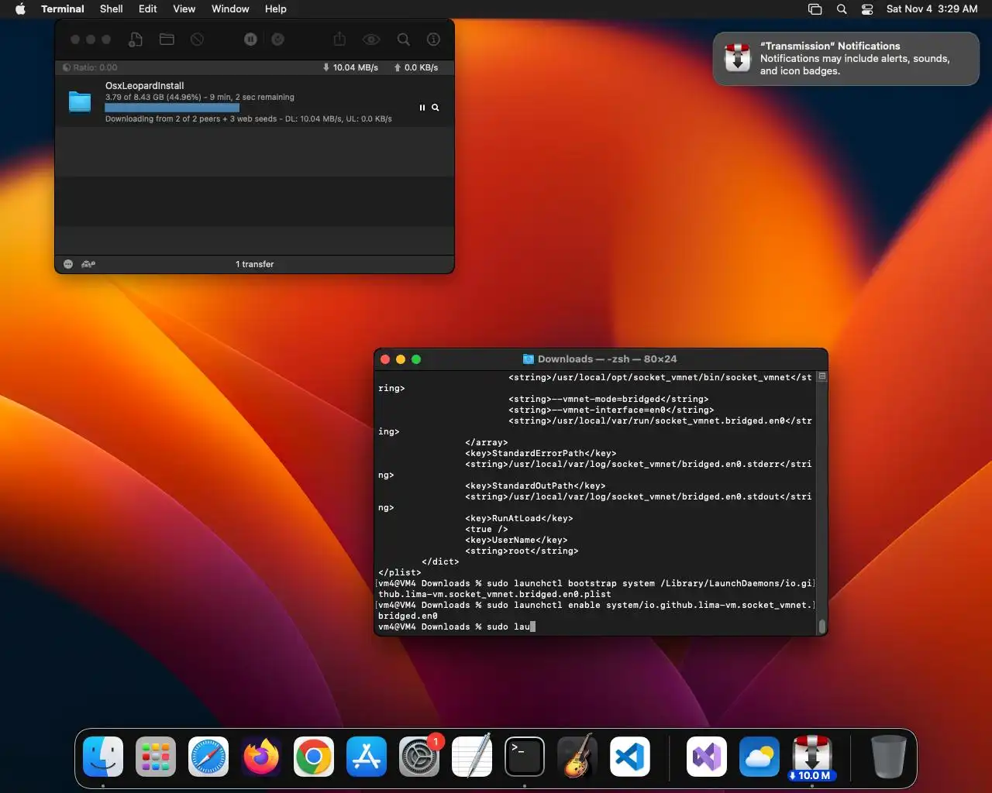Click the Ratio: 0.00 status selector

pyautogui.click(x=90, y=67)
